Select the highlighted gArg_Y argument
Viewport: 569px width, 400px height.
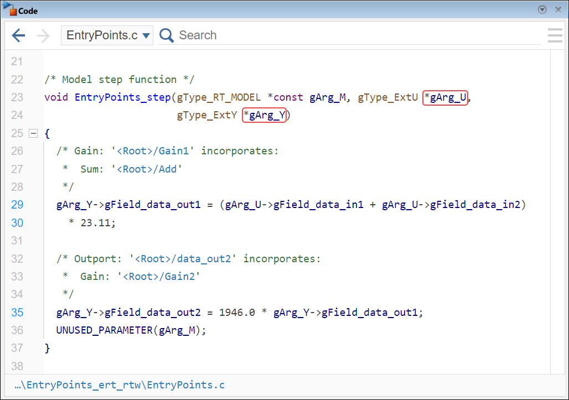(264, 115)
